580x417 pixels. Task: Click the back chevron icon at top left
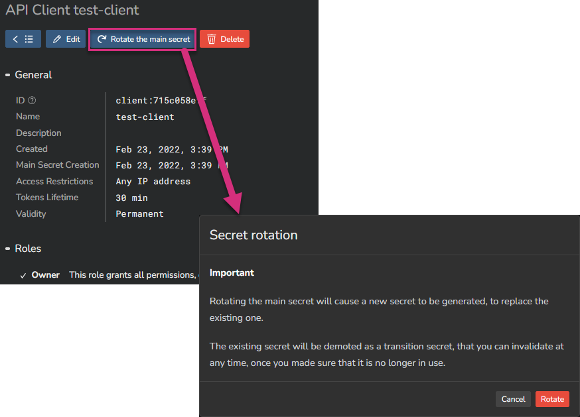(x=15, y=38)
